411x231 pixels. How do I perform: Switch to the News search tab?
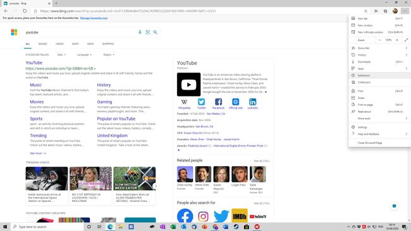click(90, 44)
